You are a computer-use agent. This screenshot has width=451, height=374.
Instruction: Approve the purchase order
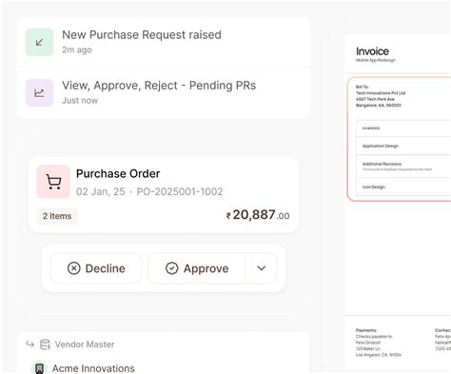[x=197, y=268]
